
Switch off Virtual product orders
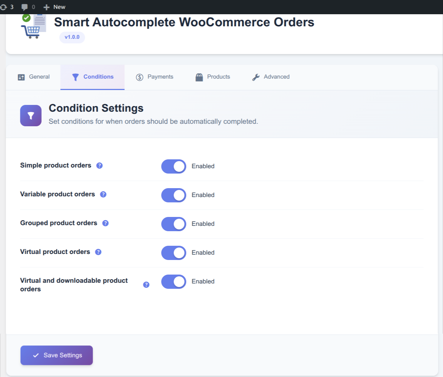tap(174, 253)
